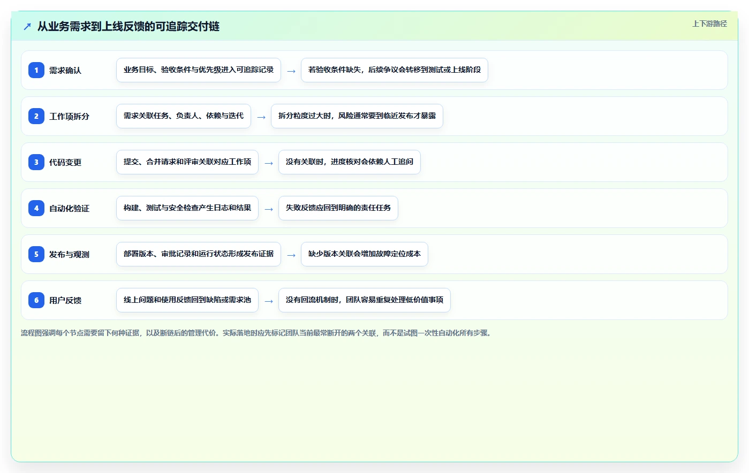Screen dimensions: 749x473
Task: Select the 工作项拆分 step label
Action: [69, 116]
